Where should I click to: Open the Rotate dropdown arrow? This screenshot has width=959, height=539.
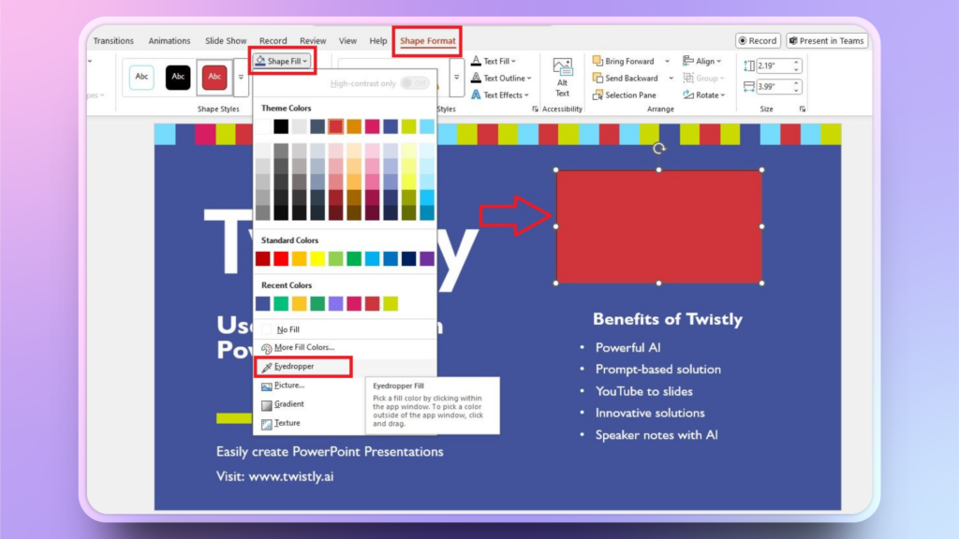pos(723,95)
